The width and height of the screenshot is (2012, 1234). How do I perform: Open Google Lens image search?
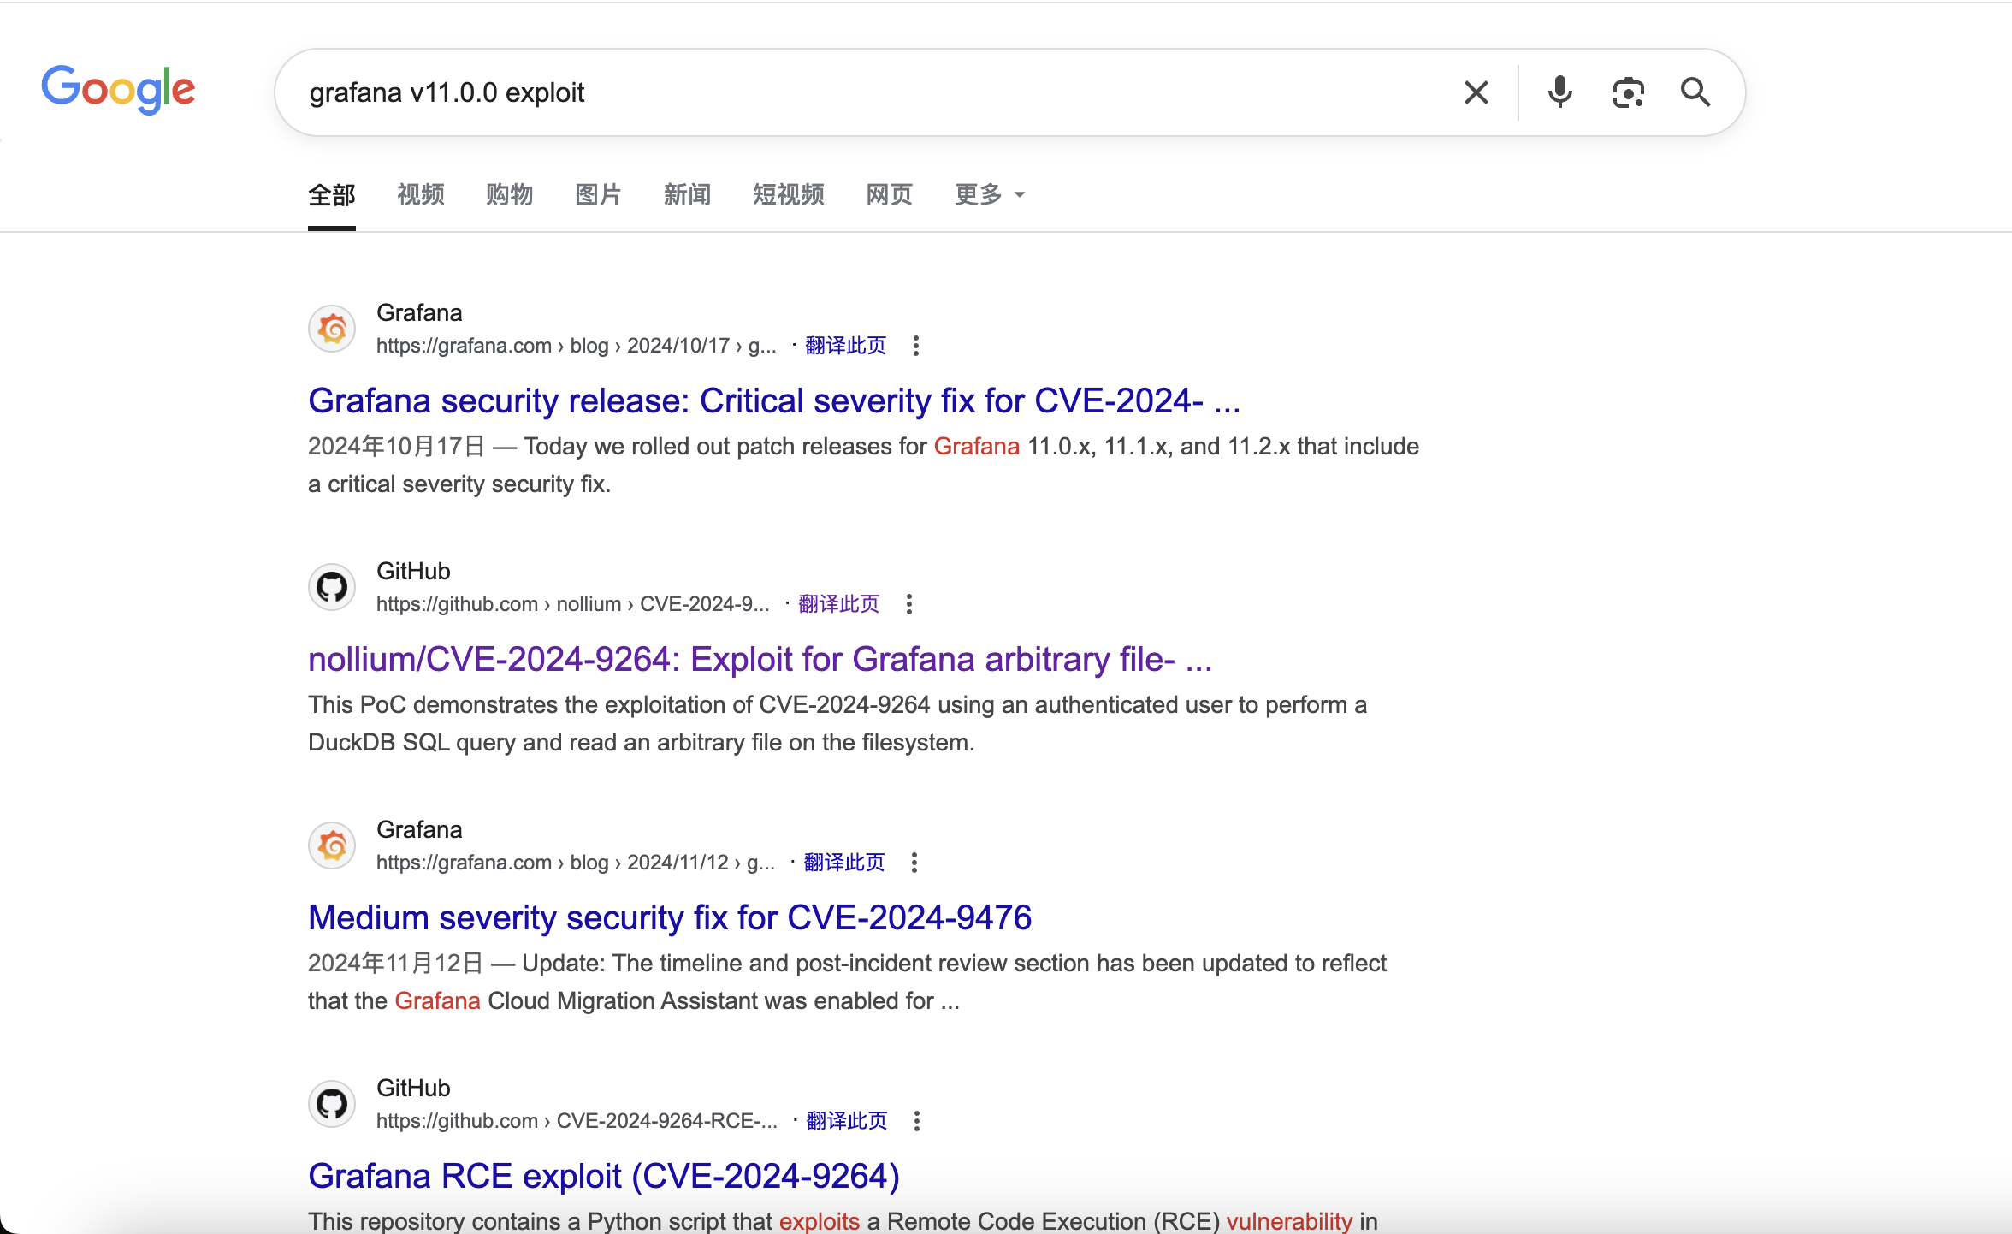click(x=1628, y=92)
